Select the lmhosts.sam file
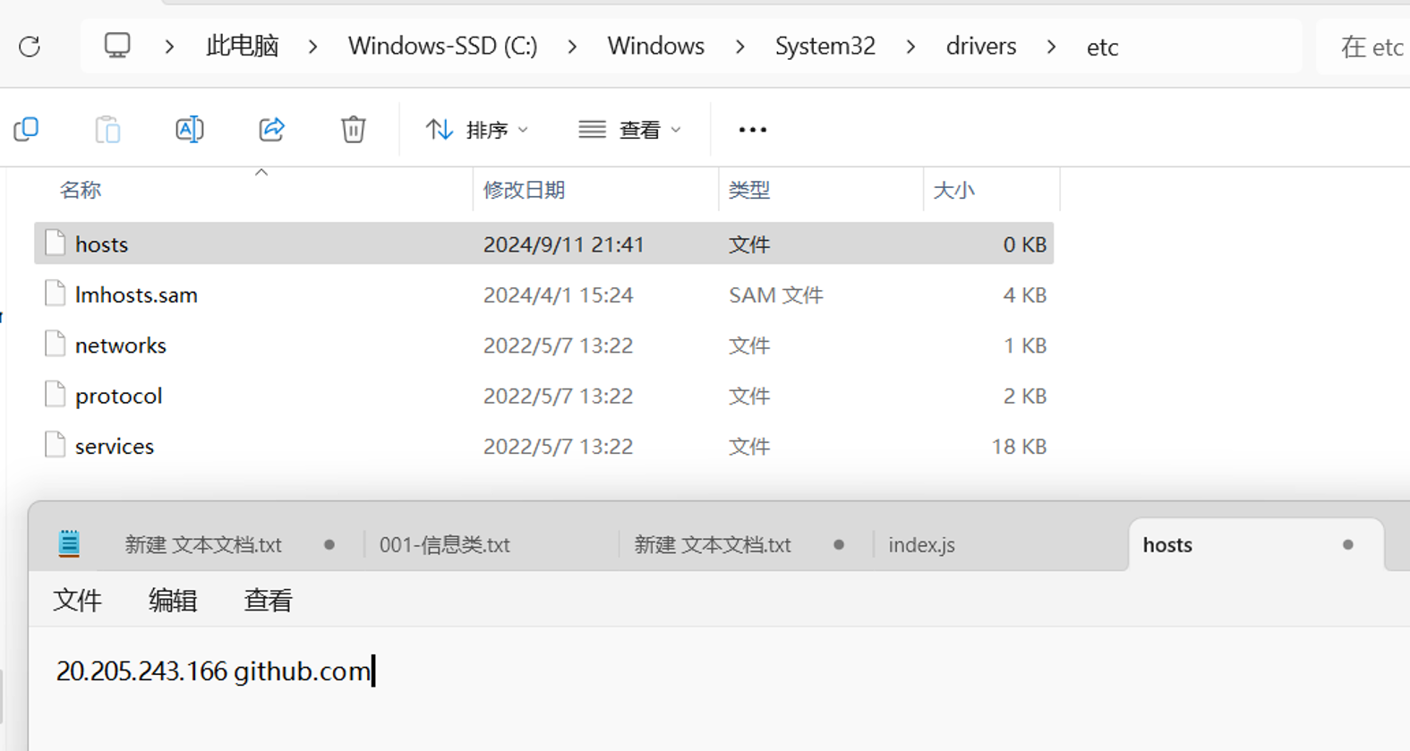This screenshot has height=751, width=1410. 136,295
